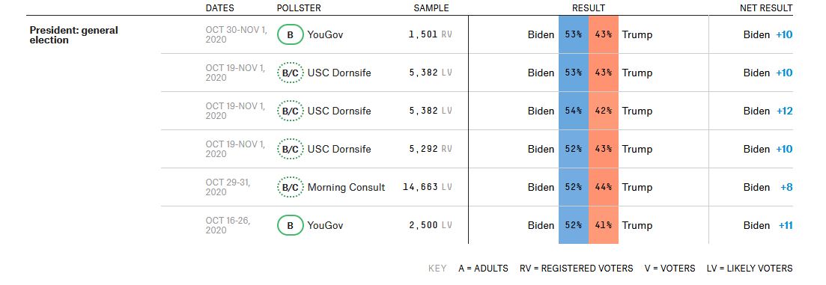
Task: Click the B/C badge next to Morning Consult
Action: click(291, 187)
